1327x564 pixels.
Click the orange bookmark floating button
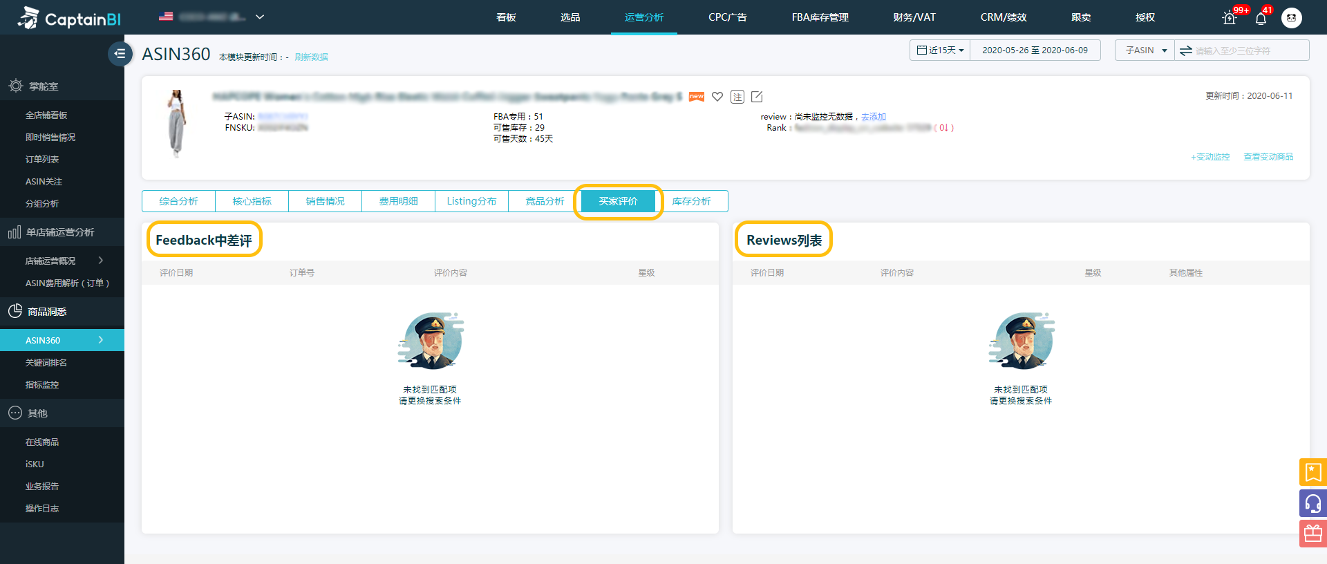(1313, 472)
